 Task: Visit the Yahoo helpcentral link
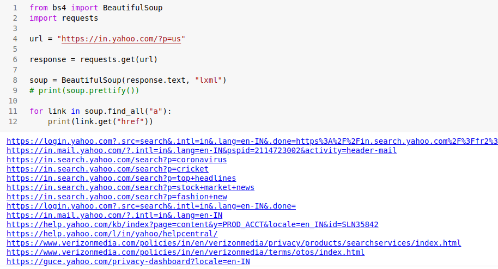[x=112, y=234]
